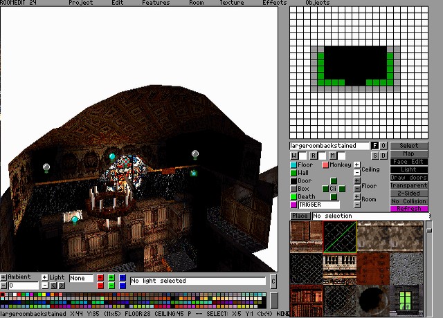
Task: Click the bookshelf texture thumbnail
Action: [x=306, y=299]
